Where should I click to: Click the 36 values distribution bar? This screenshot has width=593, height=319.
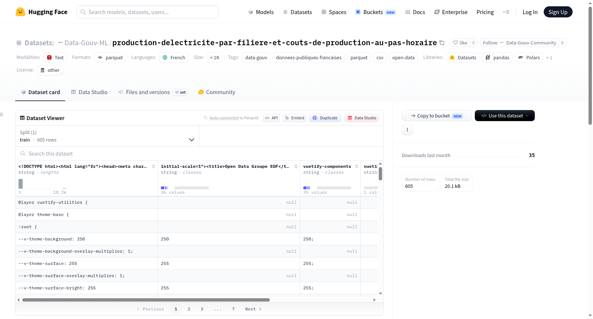pyautogui.click(x=185, y=188)
